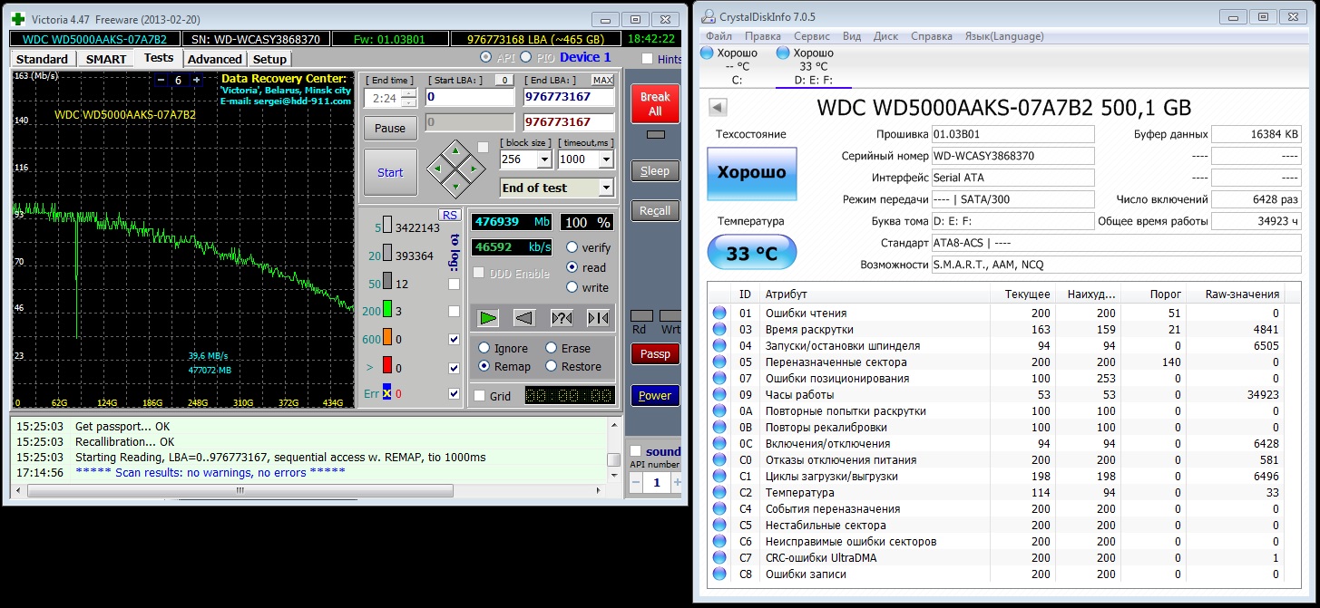
Task: Click the green 200 ms block color indicator
Action: click(386, 310)
